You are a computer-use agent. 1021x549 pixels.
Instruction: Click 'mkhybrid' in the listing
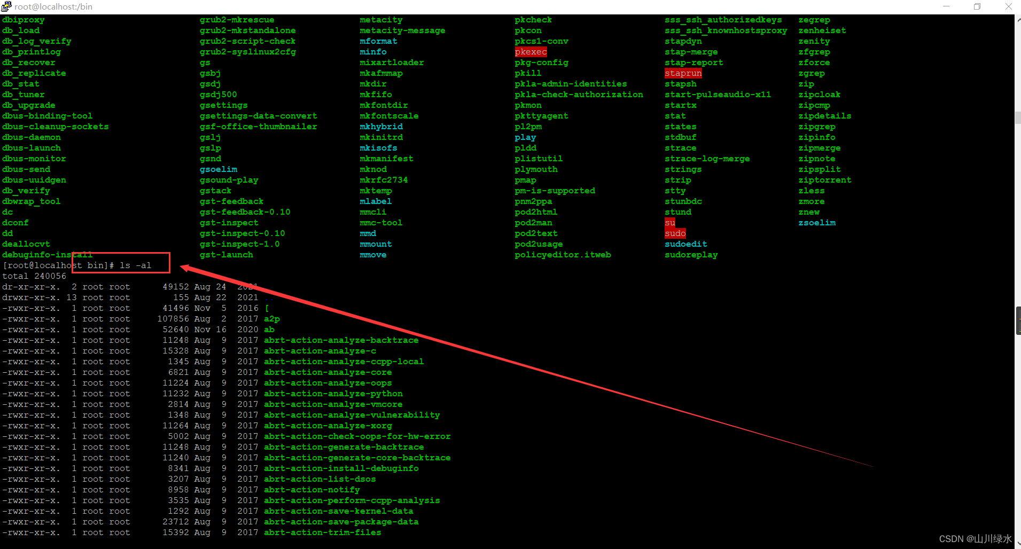click(x=381, y=127)
